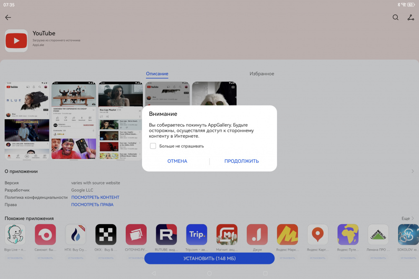The image size is (419, 279).
Task: Open the Trip.com app icon
Action: pyautogui.click(x=197, y=235)
